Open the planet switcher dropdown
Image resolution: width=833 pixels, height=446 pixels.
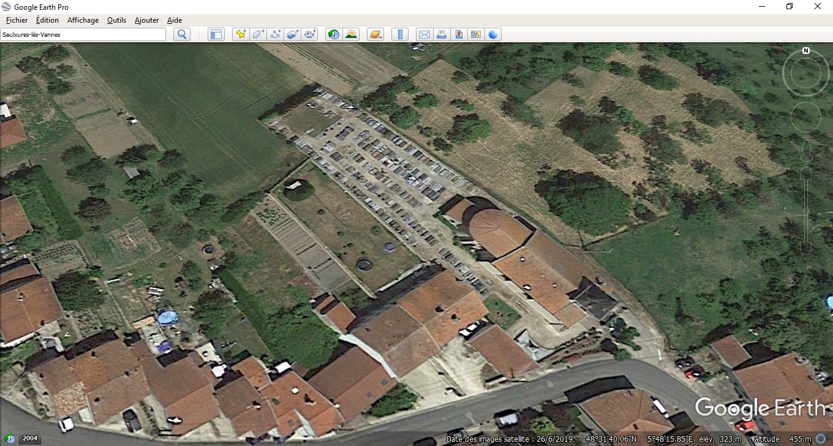(375, 34)
